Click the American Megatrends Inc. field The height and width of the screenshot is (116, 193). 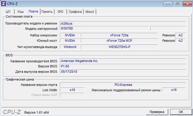point(123,61)
